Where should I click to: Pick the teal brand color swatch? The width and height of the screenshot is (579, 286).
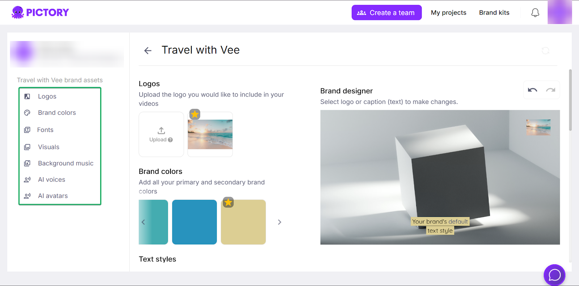coord(153,222)
